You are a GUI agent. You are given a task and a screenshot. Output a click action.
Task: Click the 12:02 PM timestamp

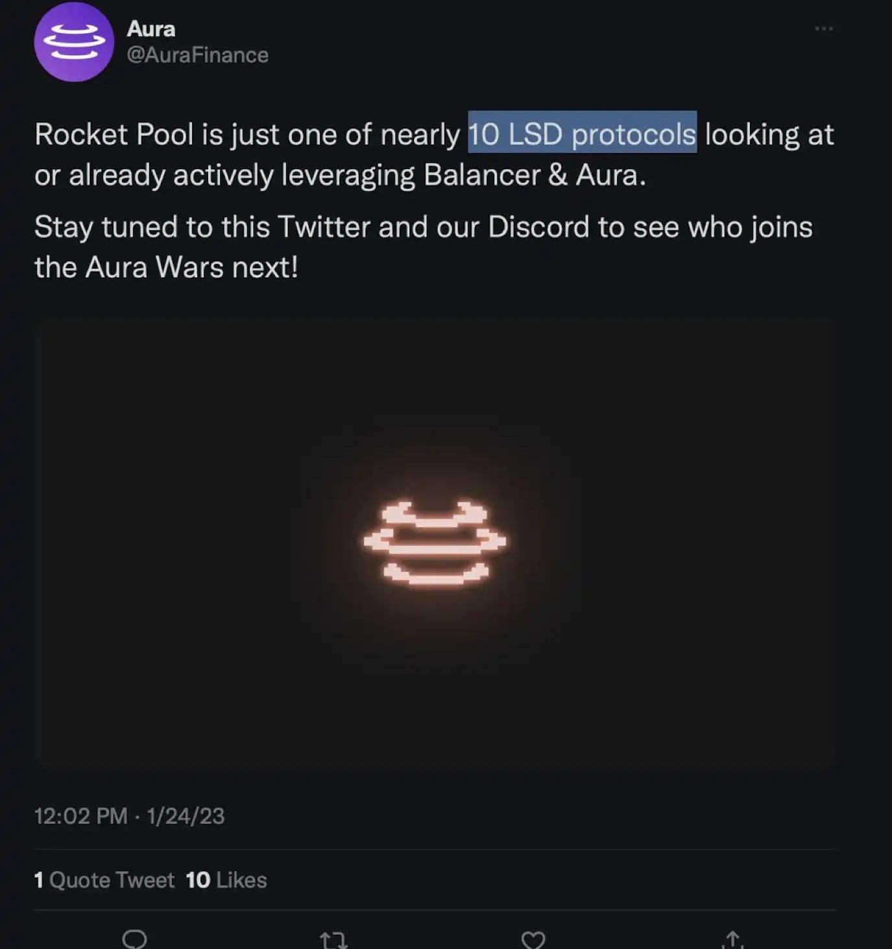(80, 815)
